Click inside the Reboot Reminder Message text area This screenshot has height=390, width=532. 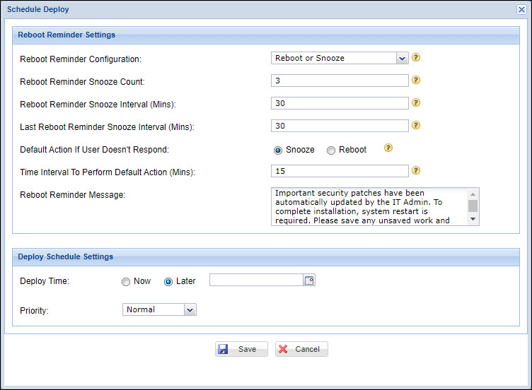[368, 206]
